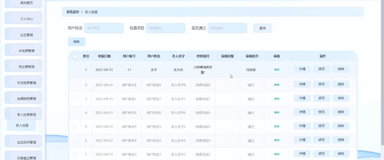384x160 pixels.
Task: Click 审核 for the 用户姓名7 row
Action: [276, 99]
